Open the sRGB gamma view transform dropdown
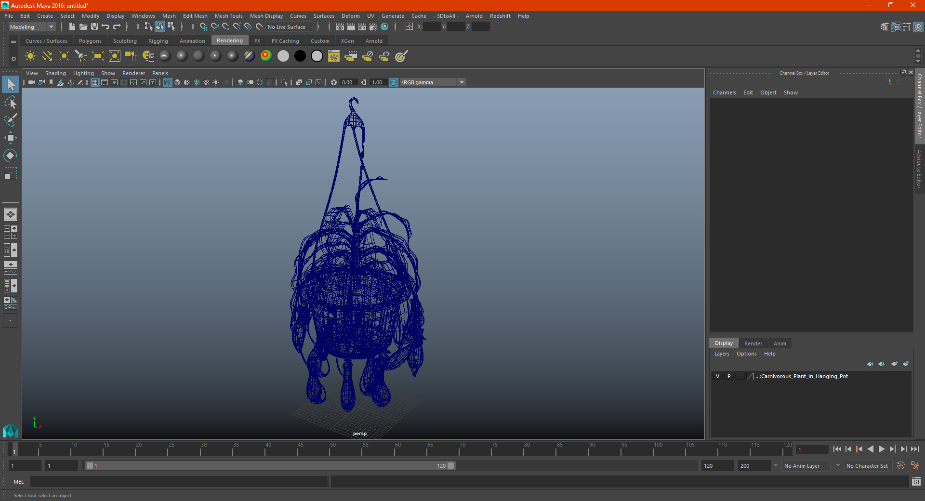 (433, 82)
